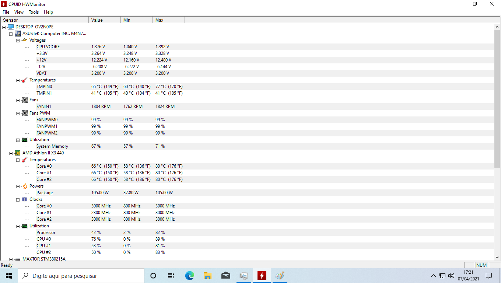Switch to HWMonitor taskbar button

262,276
